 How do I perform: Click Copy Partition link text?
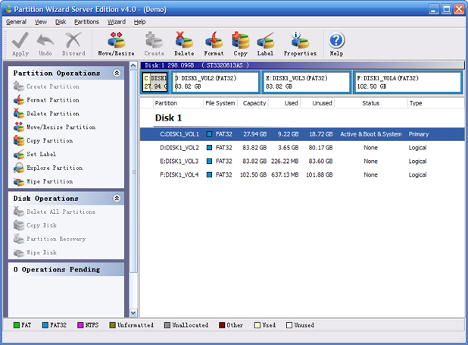50,141
